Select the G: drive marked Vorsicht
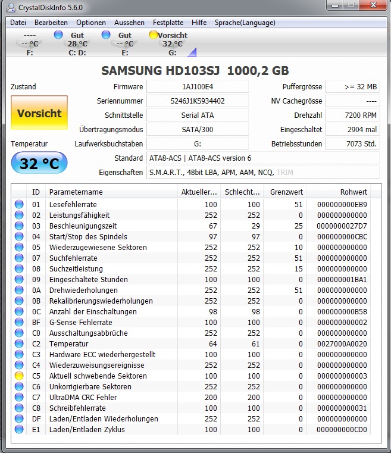 173,44
